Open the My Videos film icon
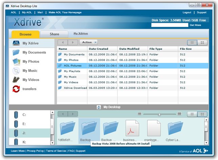 (x=16, y=80)
